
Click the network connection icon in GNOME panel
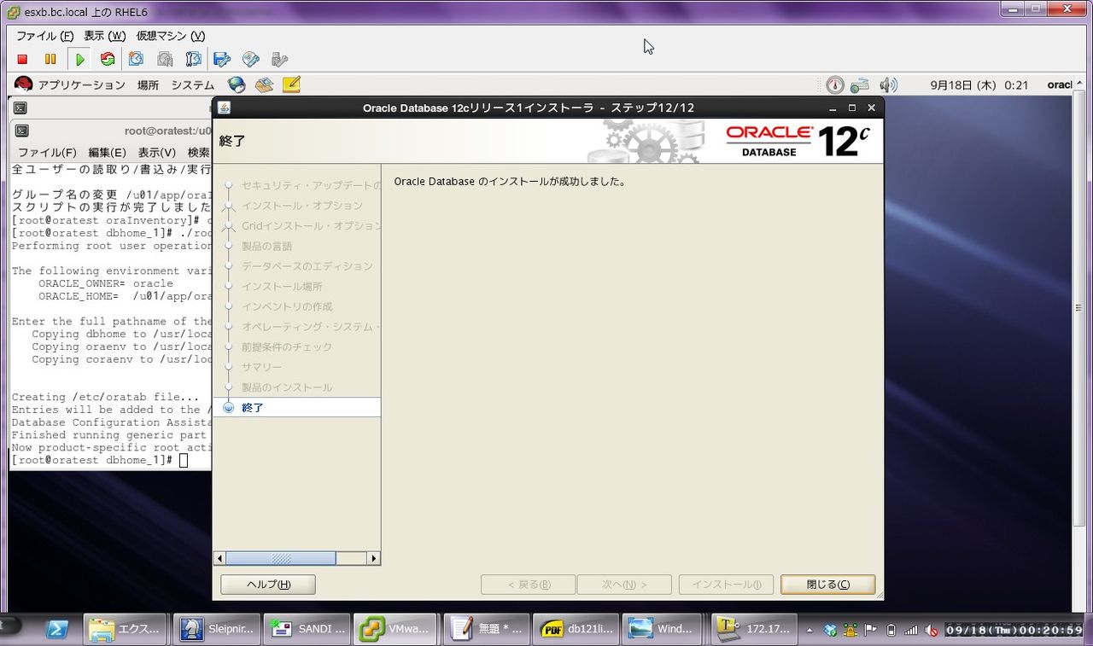pos(860,85)
